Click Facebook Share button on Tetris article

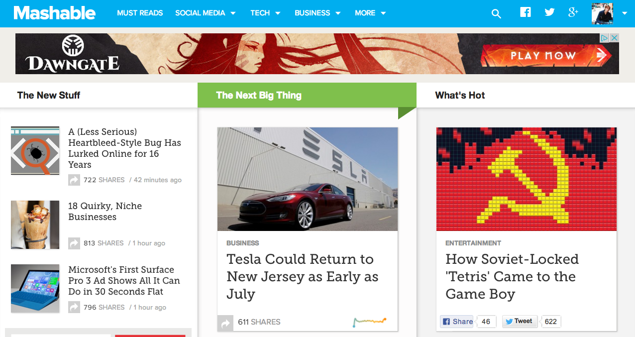pos(457,322)
